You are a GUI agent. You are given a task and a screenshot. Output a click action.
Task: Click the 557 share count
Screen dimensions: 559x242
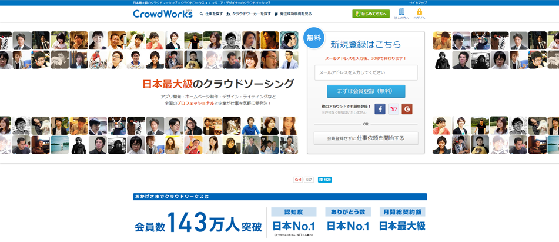(x=309, y=180)
